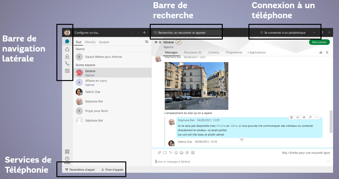The width and height of the screenshot is (339, 179).
Task: Open the Calls phone icon in sidebar
Action: coord(67,64)
